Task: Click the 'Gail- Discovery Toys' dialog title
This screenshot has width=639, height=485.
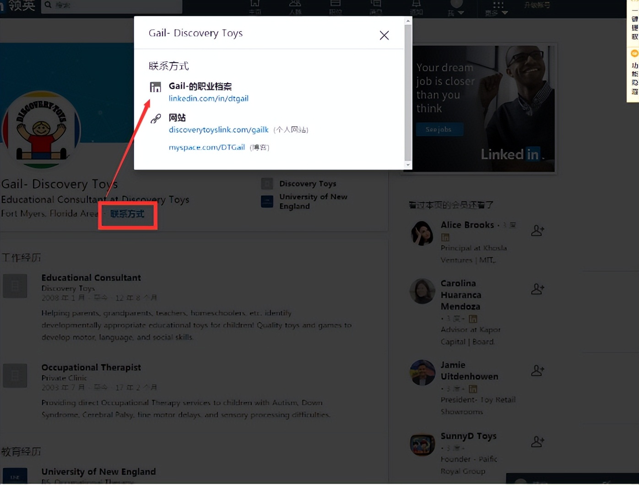Action: click(x=195, y=33)
